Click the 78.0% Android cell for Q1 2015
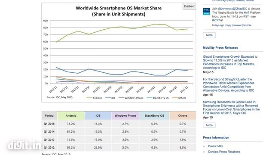Viewport: 275px width, 155px height. 71,124
